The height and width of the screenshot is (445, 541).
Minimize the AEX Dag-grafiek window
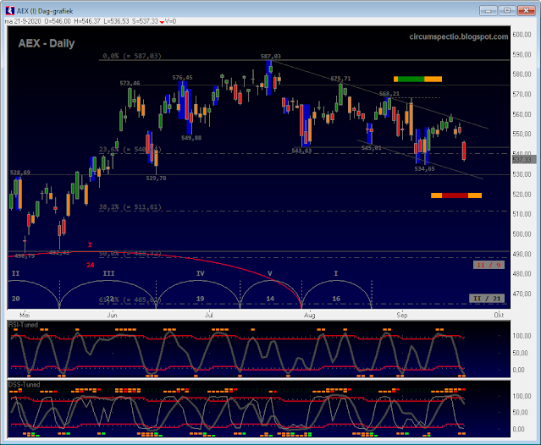click(488, 11)
